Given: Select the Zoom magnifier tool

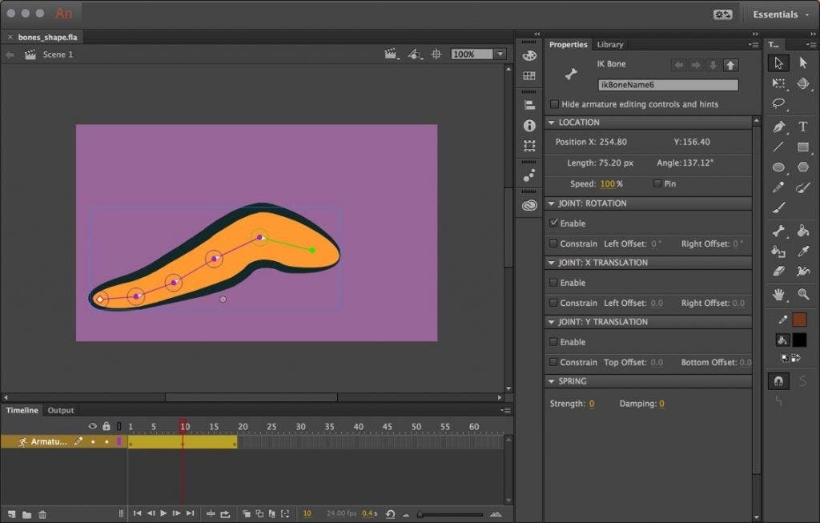Looking at the screenshot, I should point(803,294).
